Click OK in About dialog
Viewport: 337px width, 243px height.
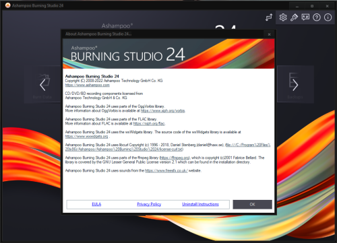click(252, 205)
